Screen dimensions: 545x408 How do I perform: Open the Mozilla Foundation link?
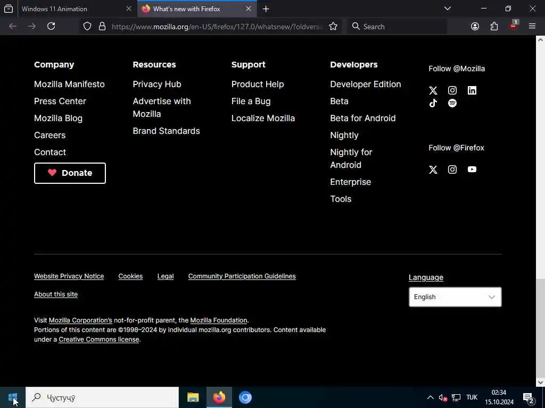point(219,320)
